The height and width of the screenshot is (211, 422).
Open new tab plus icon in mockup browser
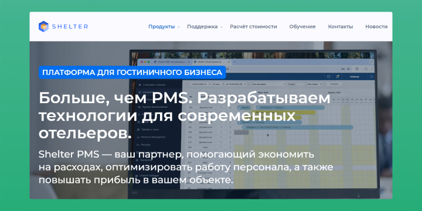[234, 62]
